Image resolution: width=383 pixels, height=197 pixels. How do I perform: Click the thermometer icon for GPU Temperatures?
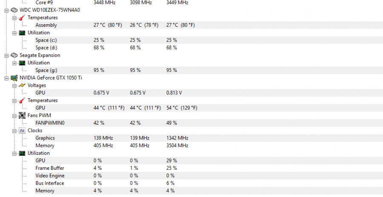(22, 100)
